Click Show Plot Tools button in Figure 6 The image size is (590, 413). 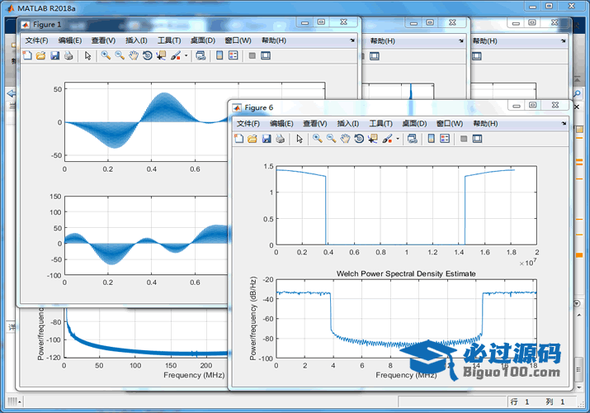tap(476, 139)
